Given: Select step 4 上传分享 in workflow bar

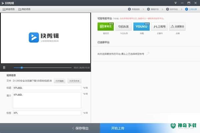Looking at the screenshot, I should point(191,9).
